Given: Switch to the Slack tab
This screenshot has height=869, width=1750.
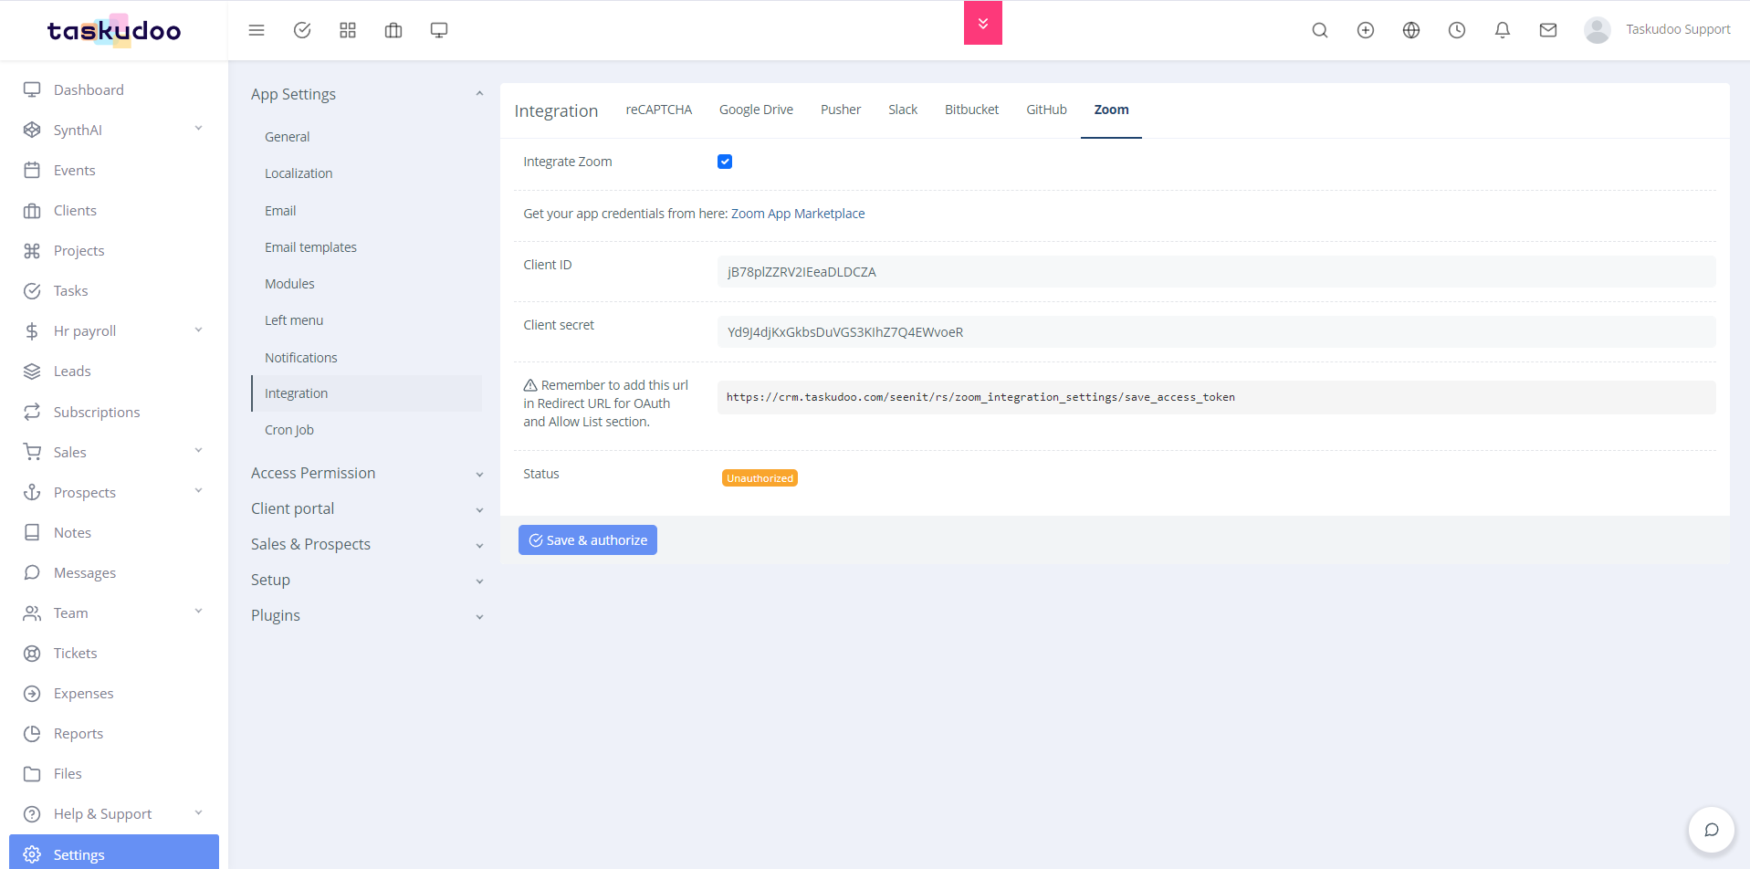Looking at the screenshot, I should pos(903,110).
